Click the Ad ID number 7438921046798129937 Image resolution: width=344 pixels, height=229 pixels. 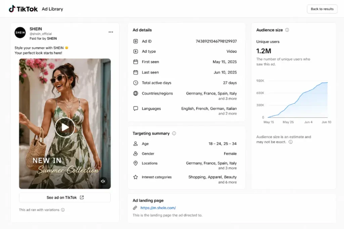tap(216, 41)
